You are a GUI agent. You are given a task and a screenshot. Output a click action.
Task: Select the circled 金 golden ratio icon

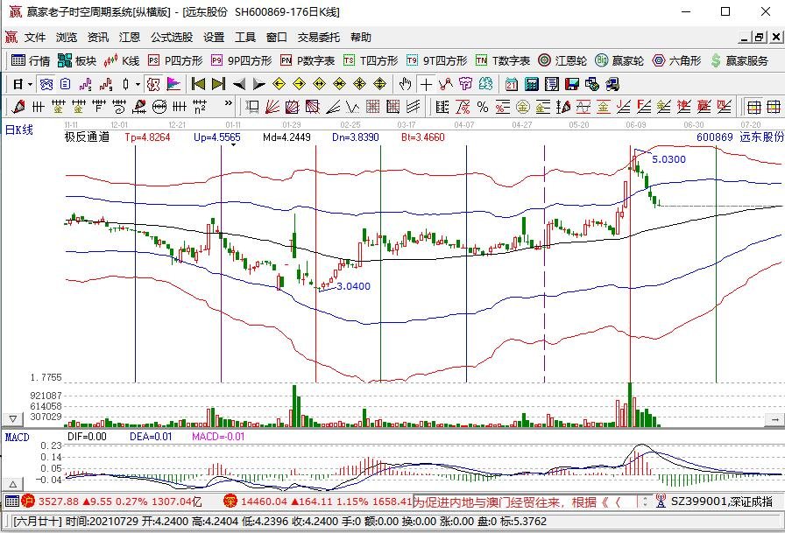pyautogui.click(x=523, y=107)
